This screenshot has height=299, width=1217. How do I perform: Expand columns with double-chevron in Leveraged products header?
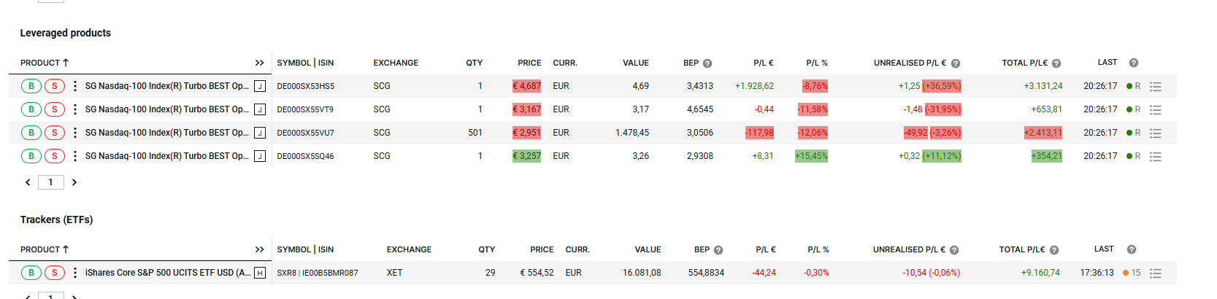pyautogui.click(x=259, y=63)
